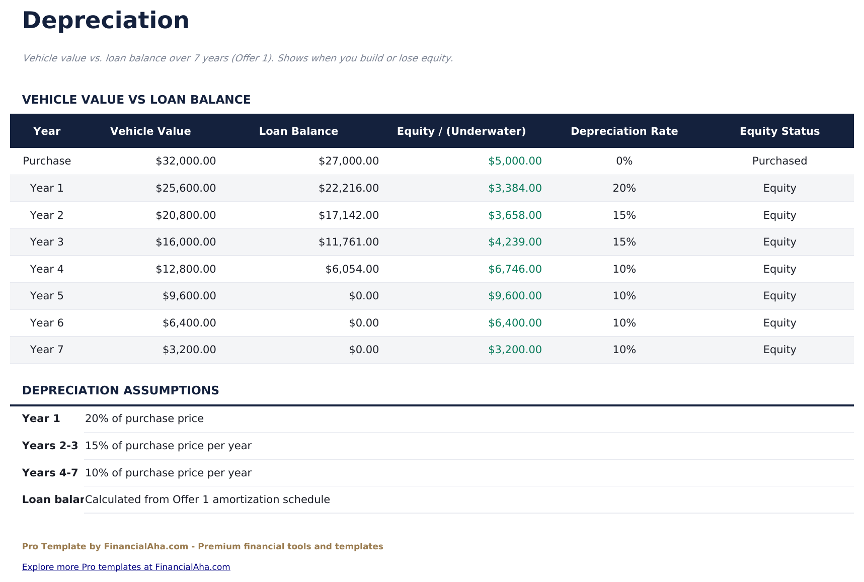Select the Loan Balance column header

click(x=298, y=131)
